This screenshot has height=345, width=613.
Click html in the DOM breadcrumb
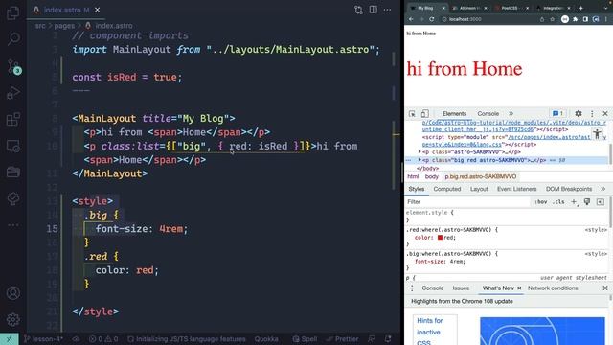[x=413, y=176]
